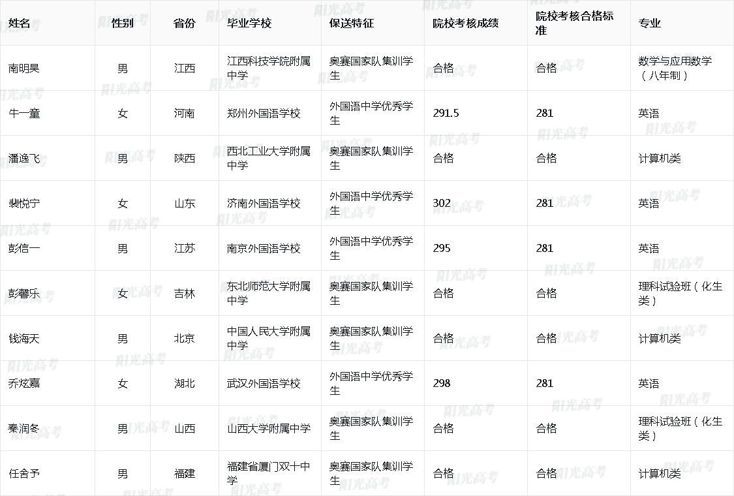Select the score 298 cell
Image resolution: width=734 pixels, height=496 pixels.
(x=442, y=383)
